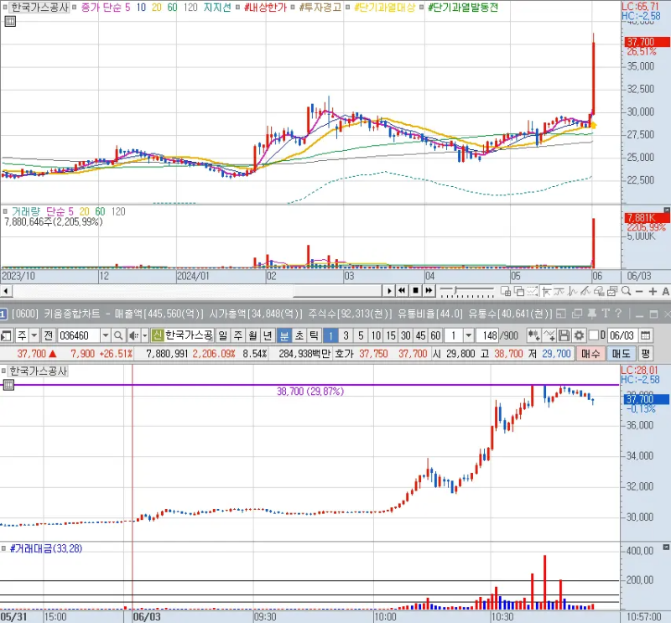Click the stock code input field 036460
This screenshot has width=671, height=623.
tap(78, 335)
